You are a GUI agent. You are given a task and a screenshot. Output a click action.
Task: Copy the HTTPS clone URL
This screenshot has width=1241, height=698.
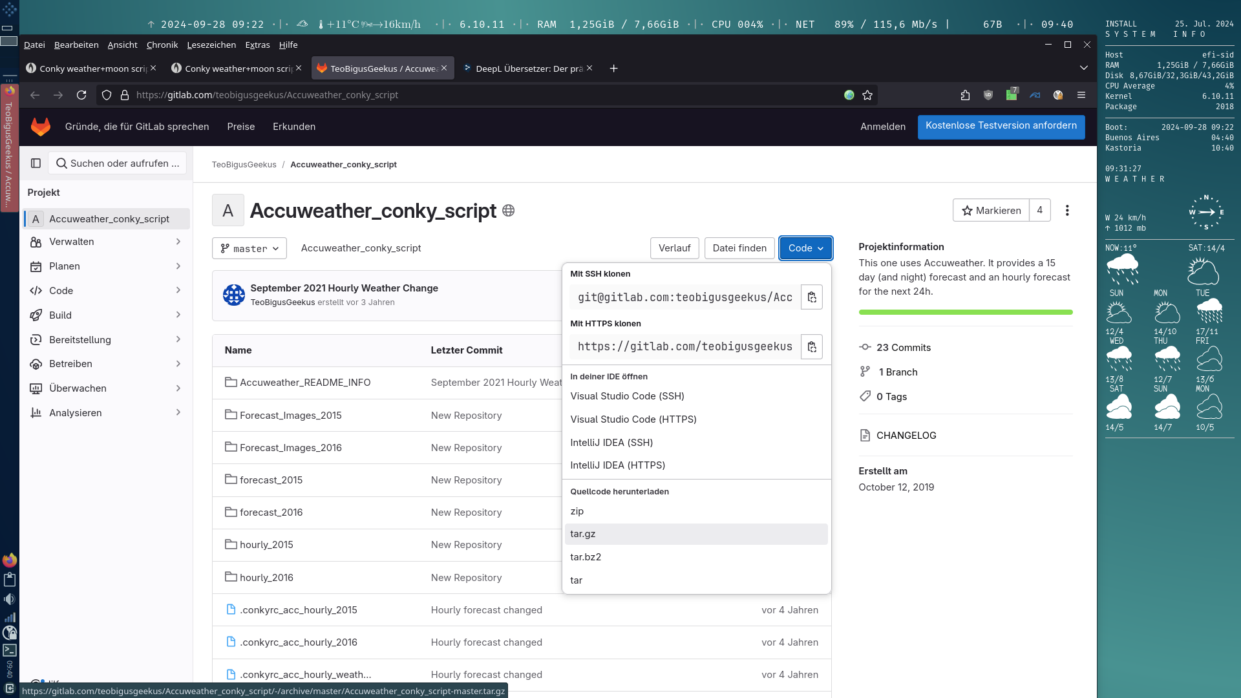click(x=812, y=347)
